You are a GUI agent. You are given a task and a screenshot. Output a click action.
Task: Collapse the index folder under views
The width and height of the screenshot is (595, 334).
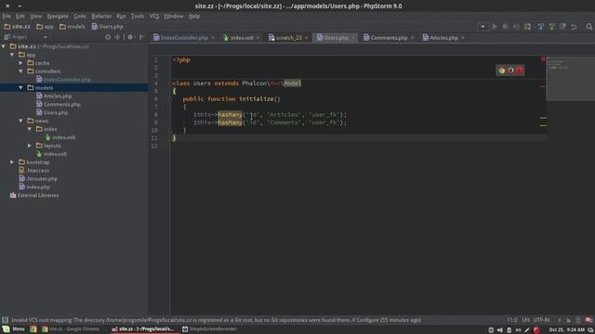(30, 129)
